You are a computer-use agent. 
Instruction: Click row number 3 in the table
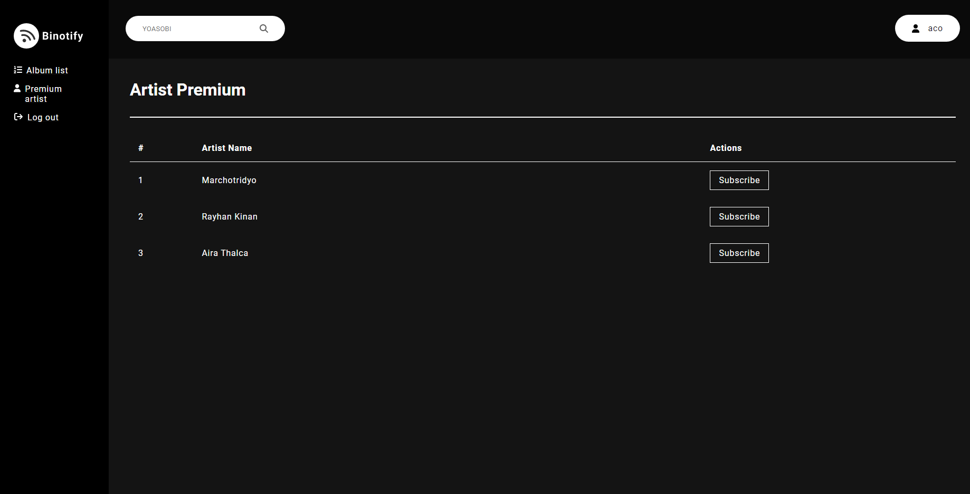pos(140,253)
